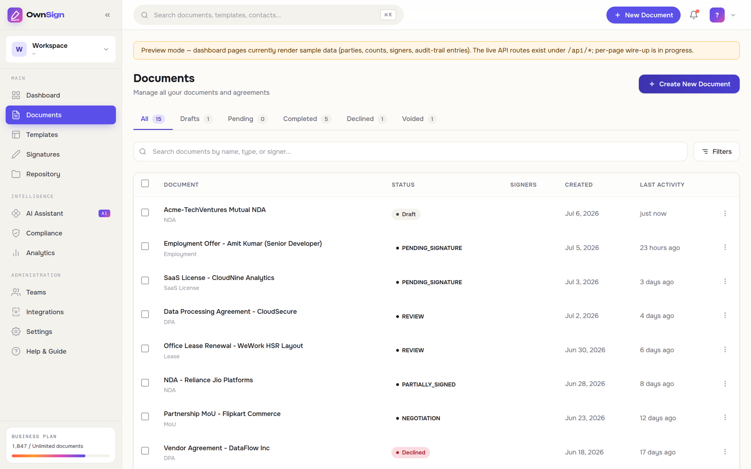Click the Compliance shield icon
This screenshot has width=751, height=469.
click(x=16, y=233)
